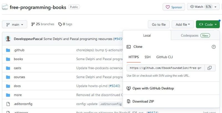
Task: Click the heart Sponsor button
Action: point(174,7)
